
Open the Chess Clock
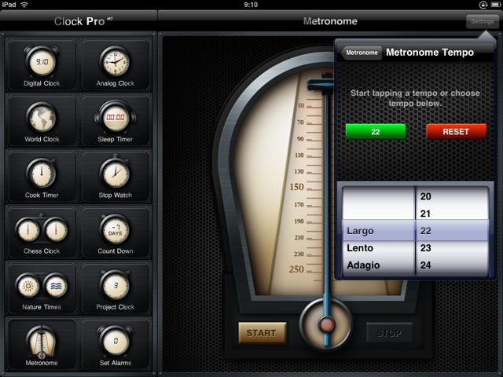(42, 233)
